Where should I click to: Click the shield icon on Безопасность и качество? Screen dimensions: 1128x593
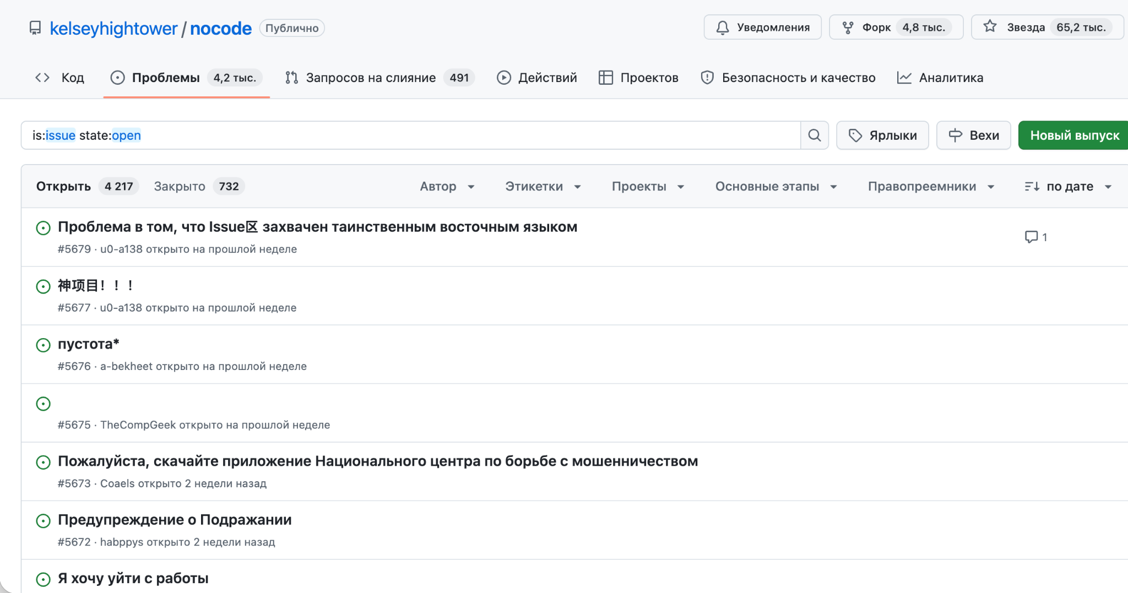click(x=707, y=78)
